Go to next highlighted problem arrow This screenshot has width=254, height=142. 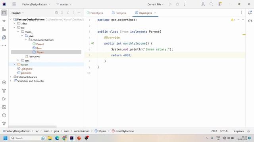(243, 20)
